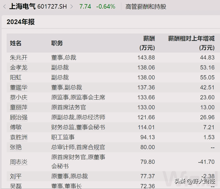
Task: Open profile link for 傅敏
Action: [15, 127]
